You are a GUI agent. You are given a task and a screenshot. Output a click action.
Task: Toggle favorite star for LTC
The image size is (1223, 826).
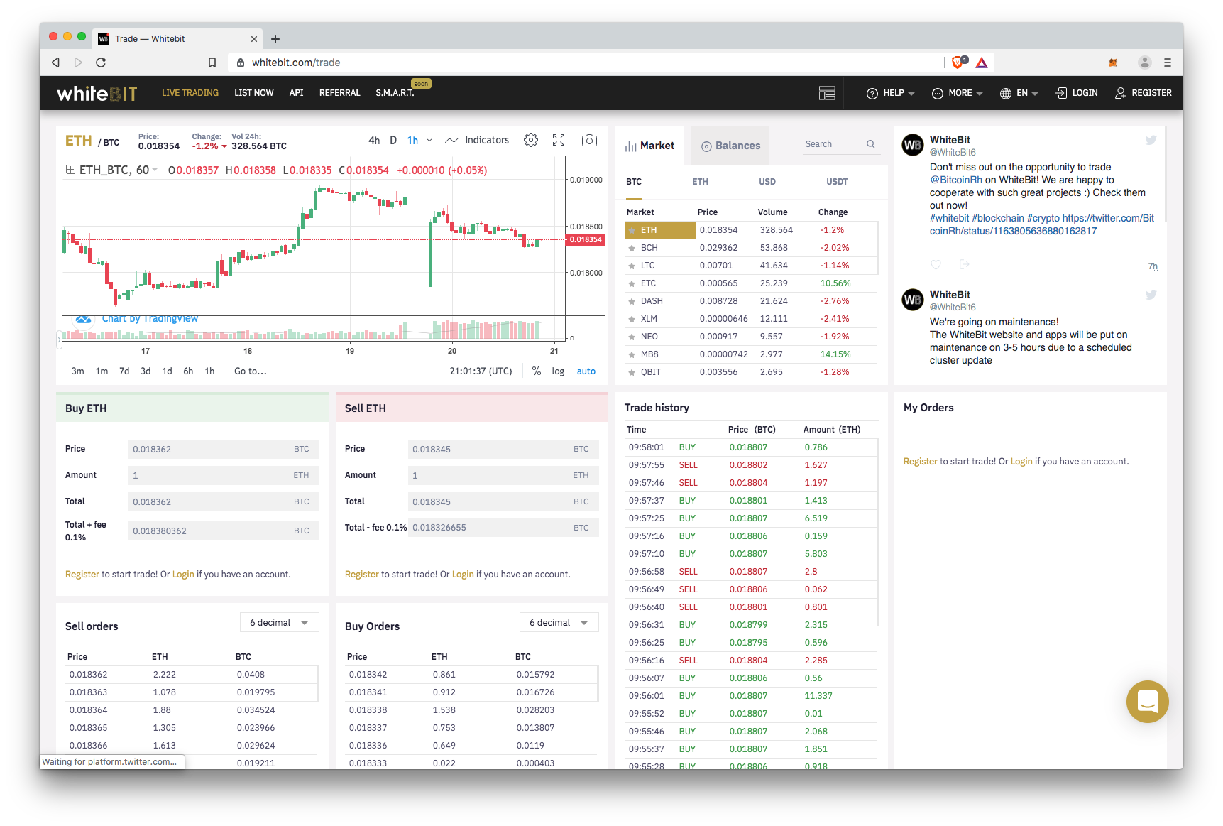coord(632,266)
